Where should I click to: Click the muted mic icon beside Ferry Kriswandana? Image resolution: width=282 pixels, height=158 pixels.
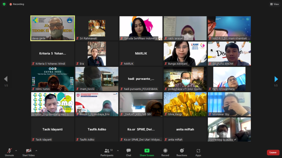[x=210, y=89]
